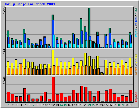Click the cyan "Pages" legend label

pyautogui.click(x=136, y=33)
